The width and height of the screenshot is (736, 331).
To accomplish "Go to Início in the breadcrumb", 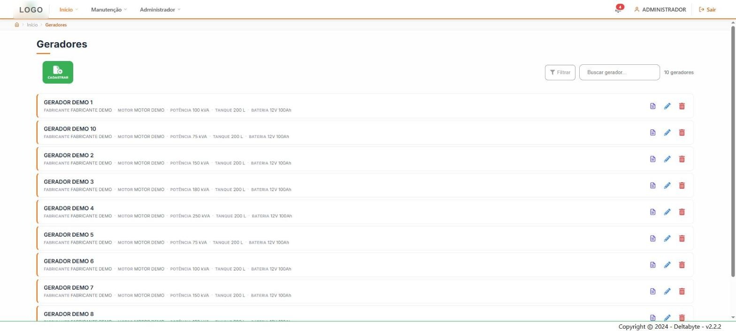I will [32, 25].
